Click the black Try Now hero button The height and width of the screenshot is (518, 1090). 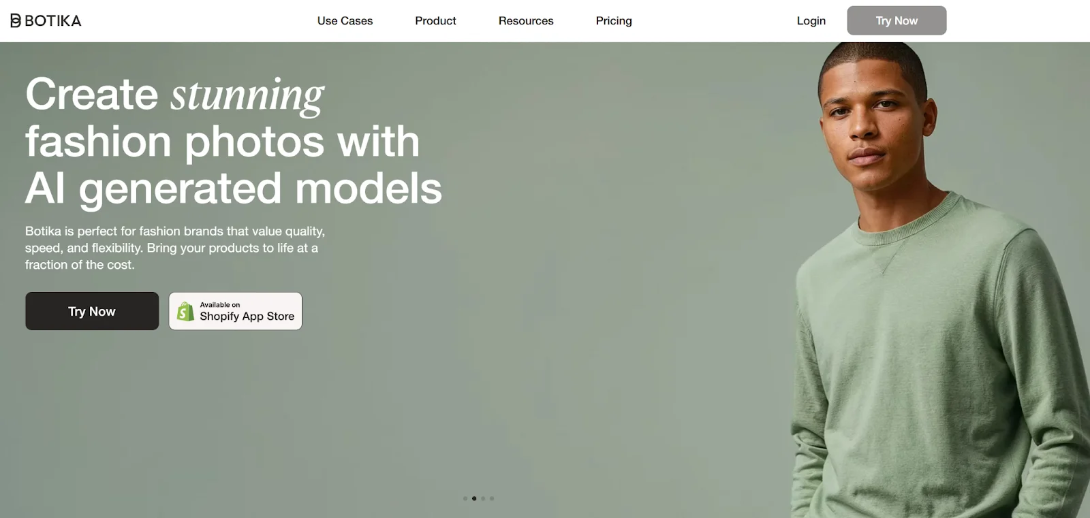point(92,311)
